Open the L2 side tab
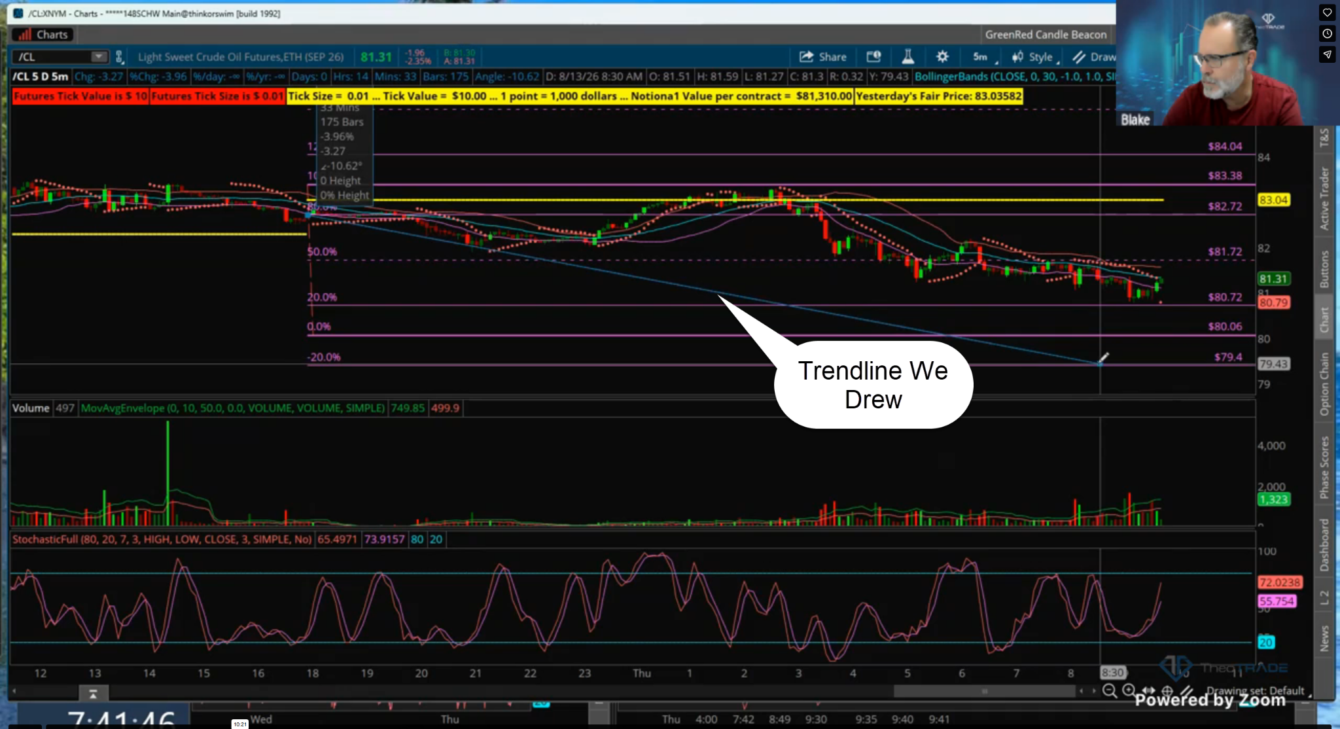 point(1324,597)
